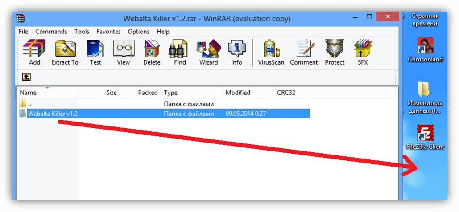Click the Protect archive icon
The height and width of the screenshot is (212, 459).
point(335,53)
